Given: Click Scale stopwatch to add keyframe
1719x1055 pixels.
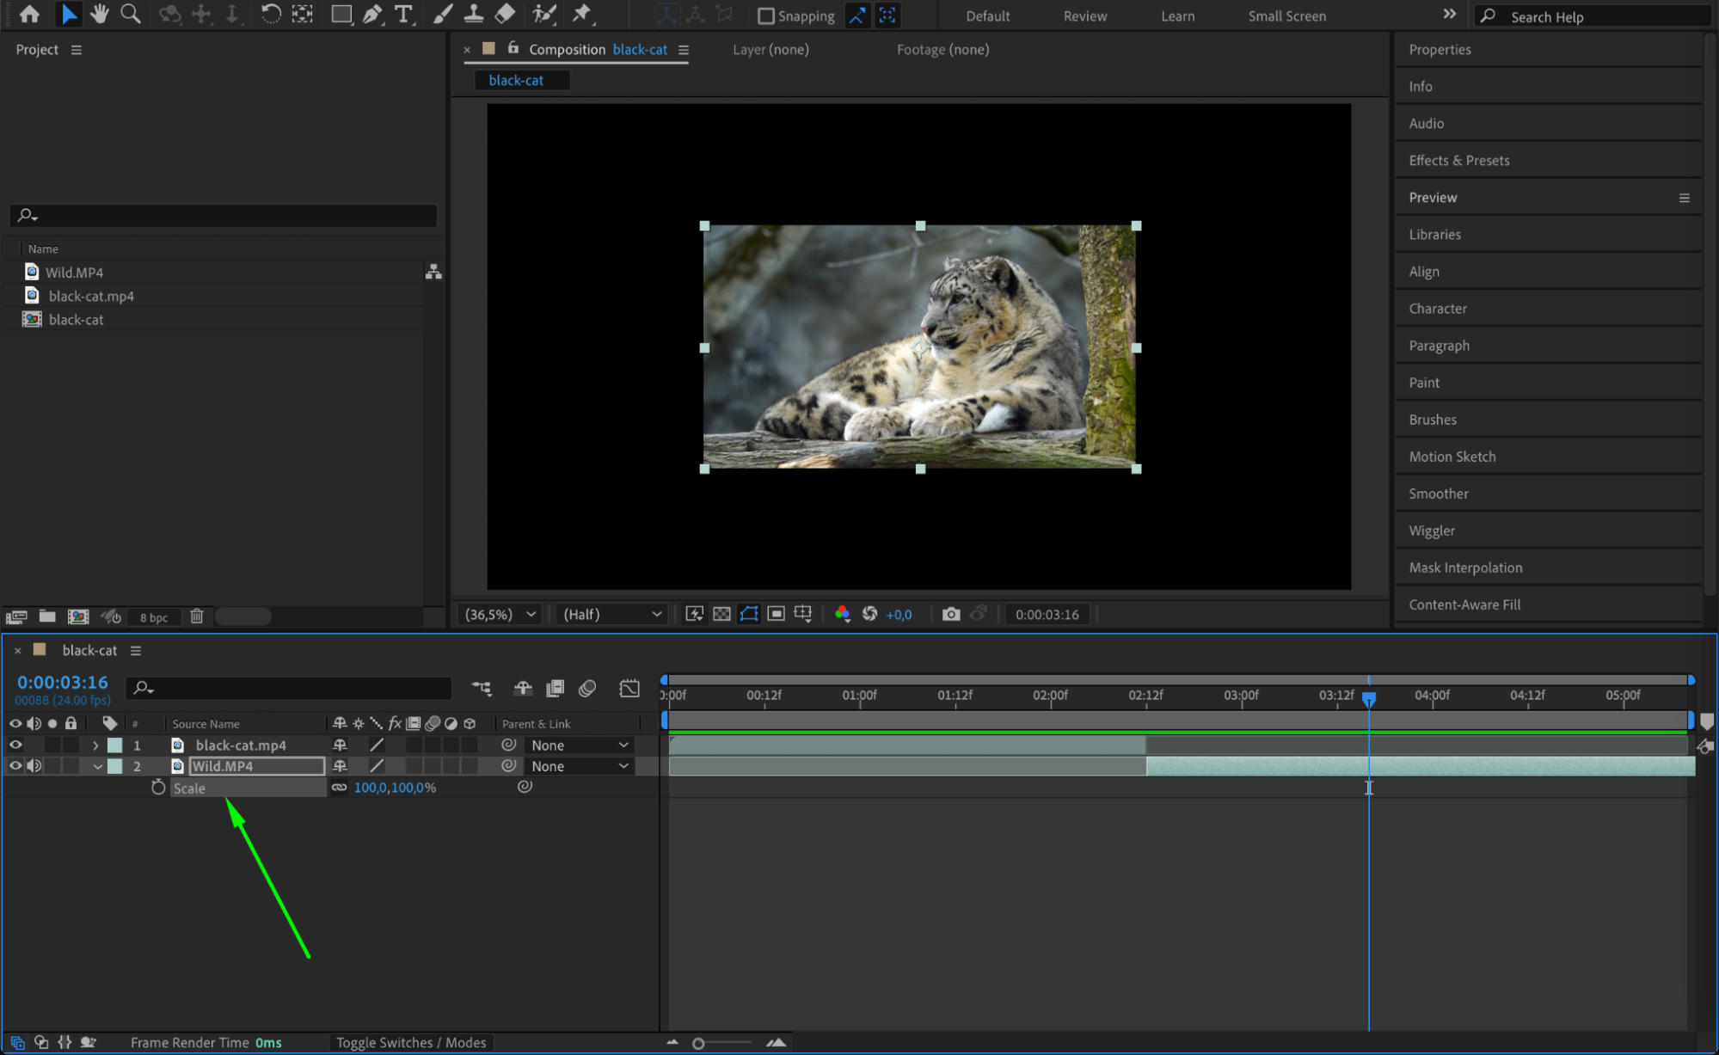Looking at the screenshot, I should coord(158,788).
